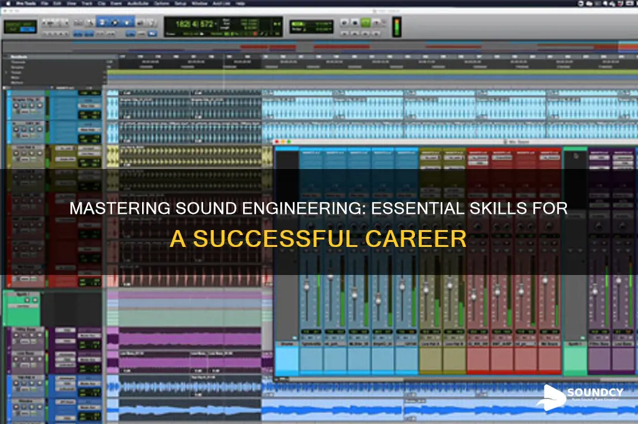Click the Bars|Beats ruler label
The width and height of the screenshot is (638, 424).
tap(19, 57)
